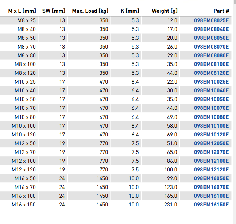The height and width of the screenshot is (224, 236).
Task: Select part number 098EM16100E
Action: click(x=211, y=196)
